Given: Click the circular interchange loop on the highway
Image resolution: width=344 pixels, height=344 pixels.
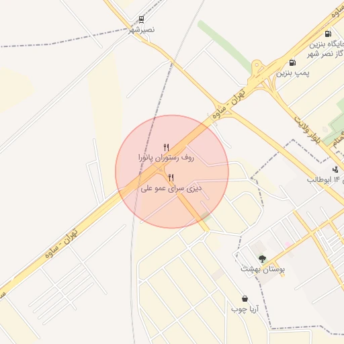Looking at the screenshot, I should pos(257,65).
